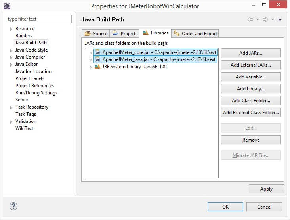Click the Add Class Folder... button
Viewport: 290px width, 220px height.
251,101
